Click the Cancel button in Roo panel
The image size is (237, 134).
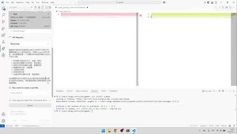click(x=30, y=105)
